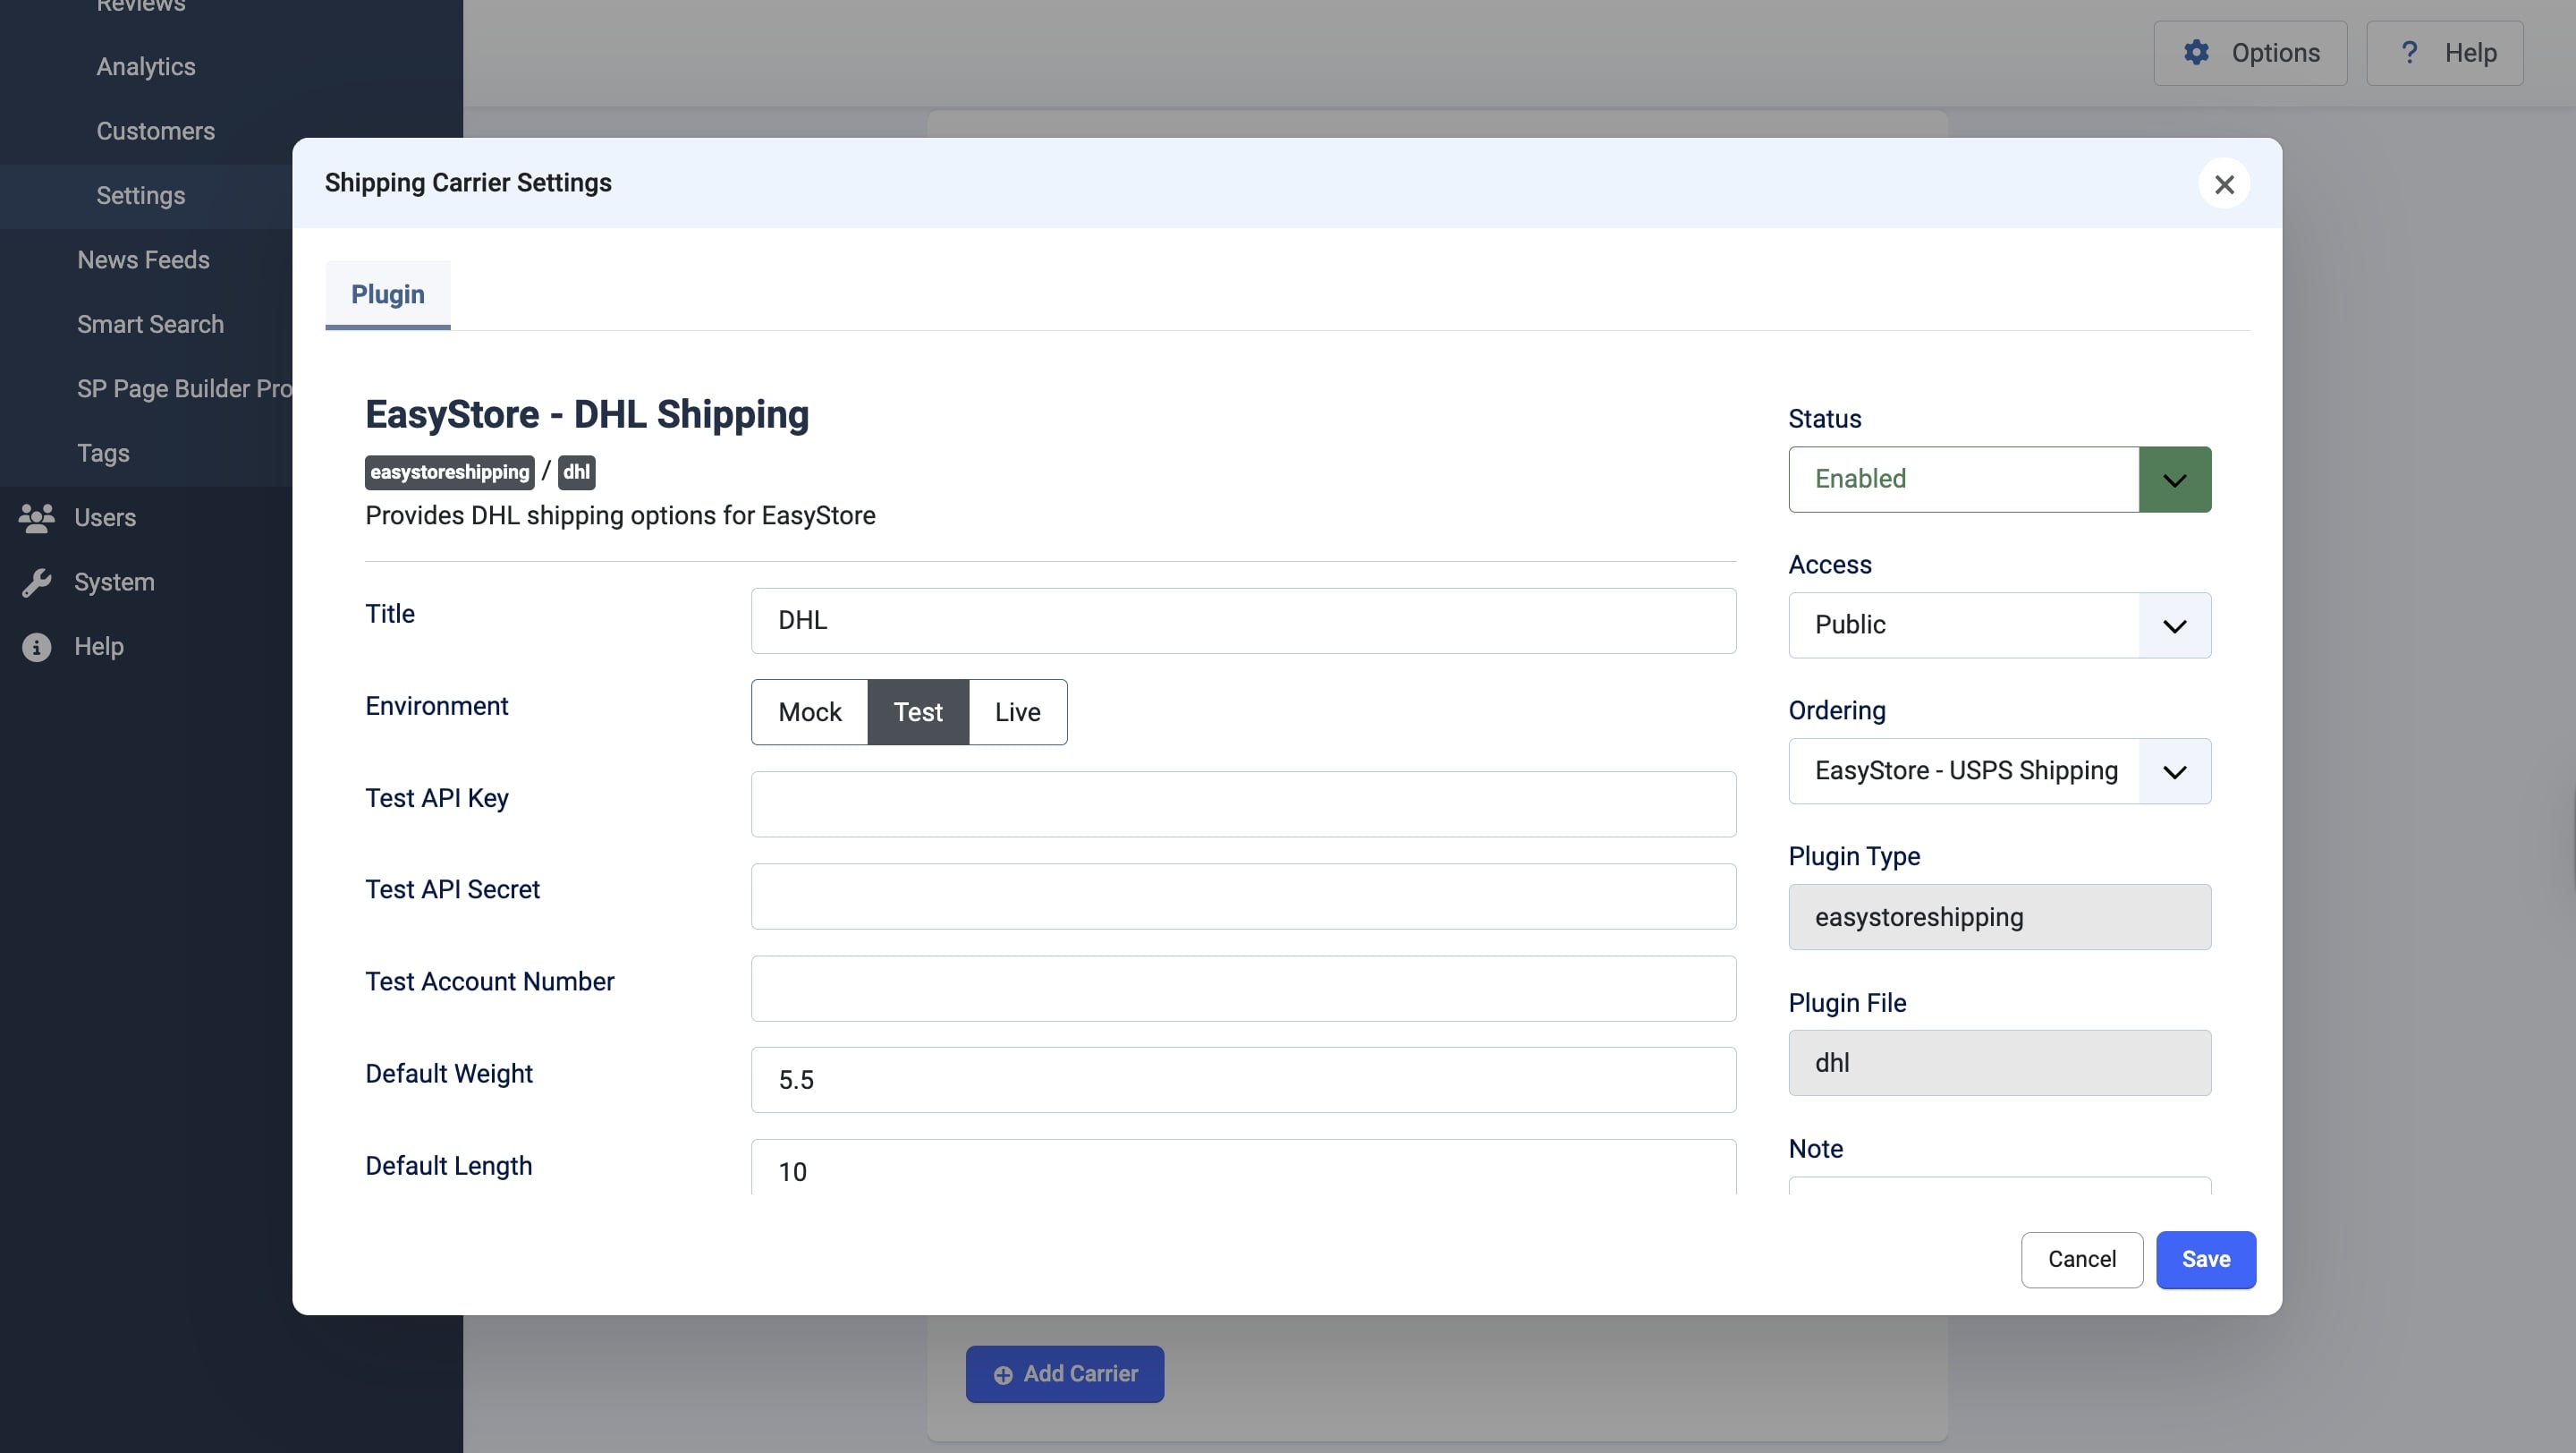Open News Feeds in the sidebar

pyautogui.click(x=143, y=260)
